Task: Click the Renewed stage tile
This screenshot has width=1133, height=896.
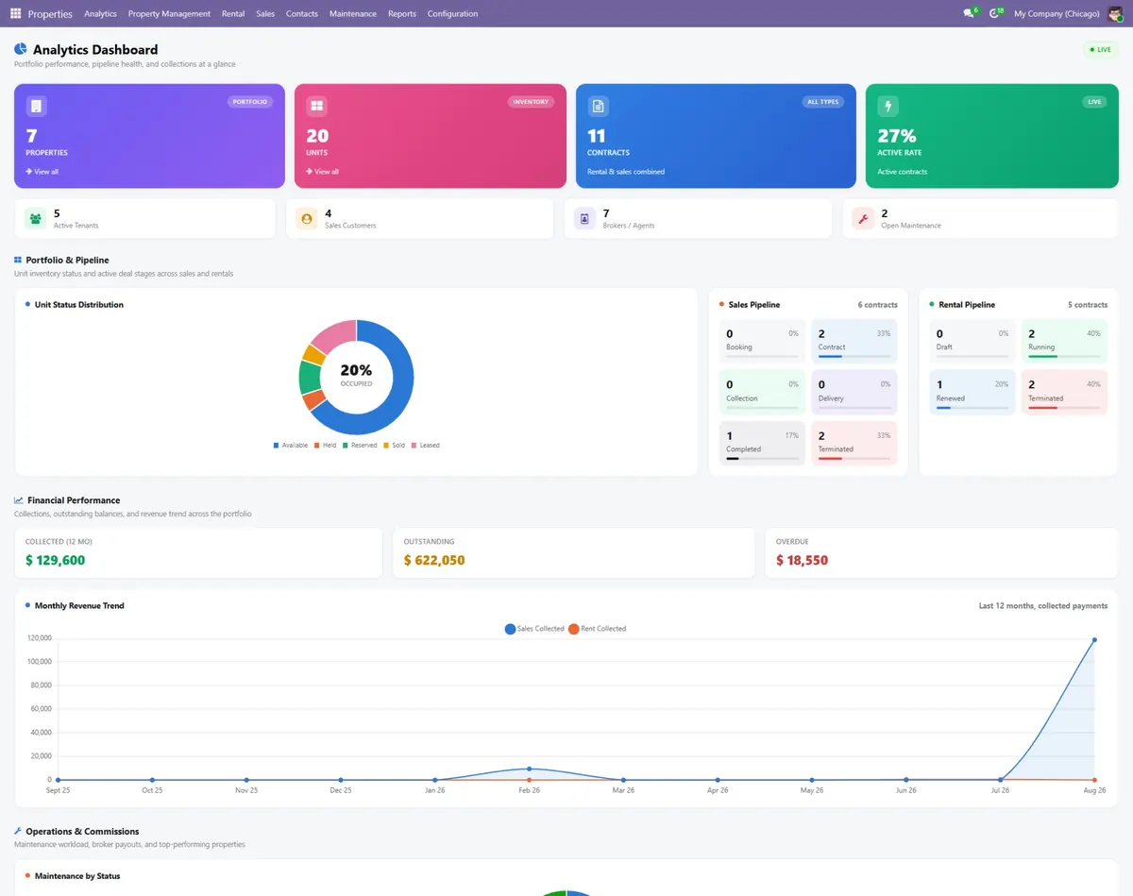Action: point(972,393)
